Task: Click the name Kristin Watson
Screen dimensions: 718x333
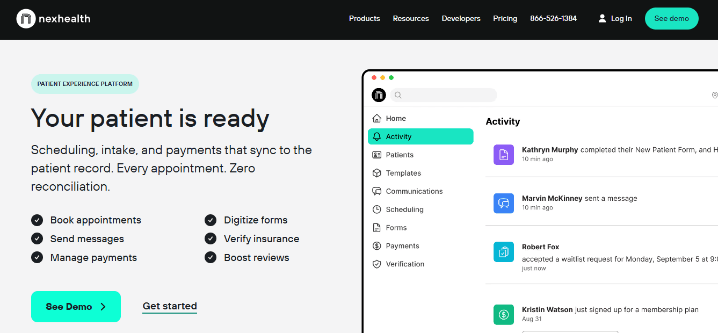Action: [x=547, y=309]
